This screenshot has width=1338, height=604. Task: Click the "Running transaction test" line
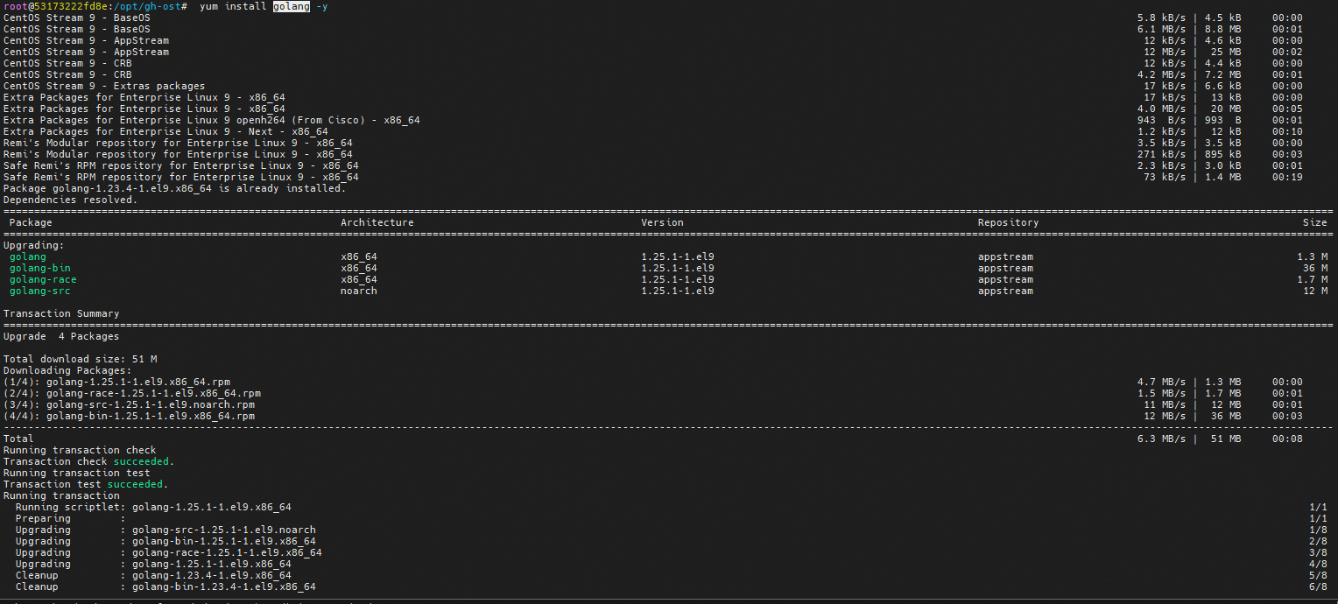point(77,473)
